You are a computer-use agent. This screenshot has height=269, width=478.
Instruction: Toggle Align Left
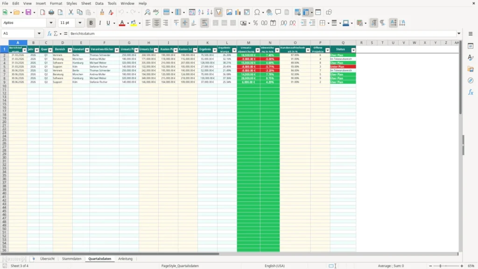point(148,23)
